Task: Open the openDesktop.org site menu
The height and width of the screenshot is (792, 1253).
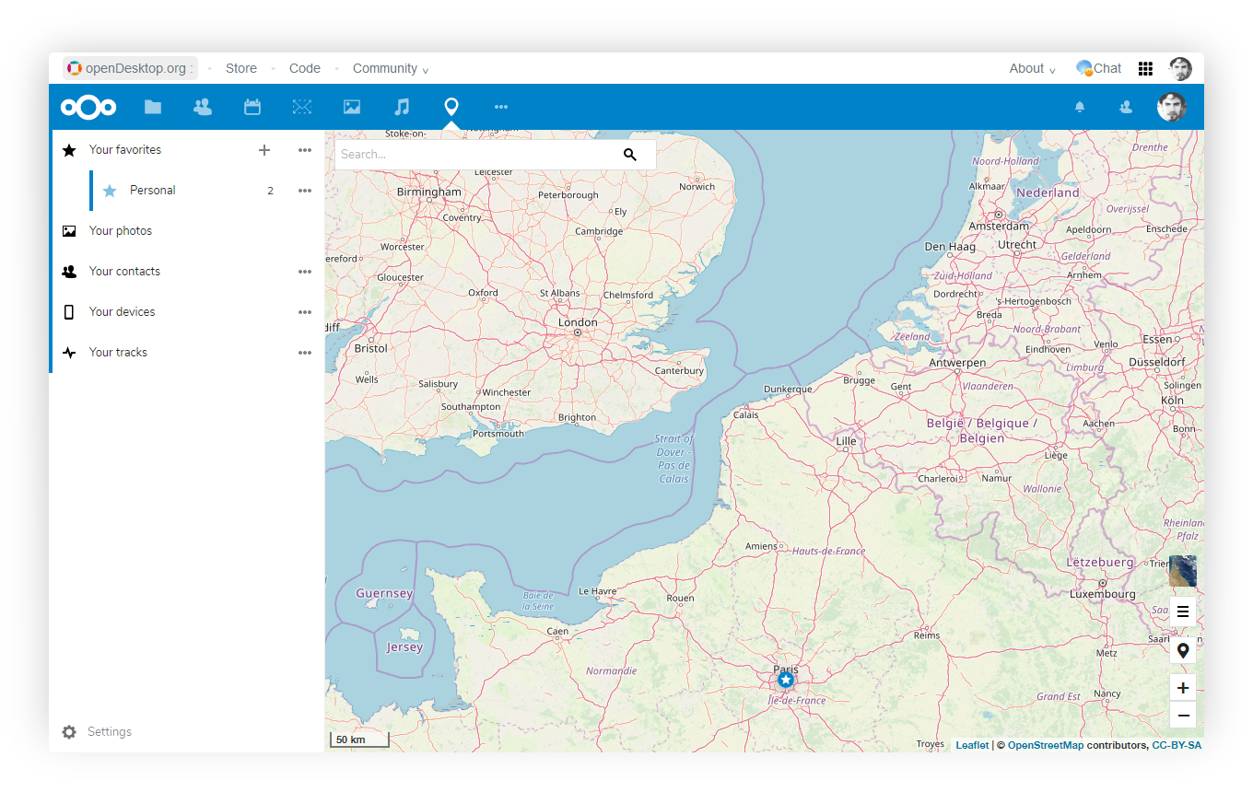Action: pos(130,68)
